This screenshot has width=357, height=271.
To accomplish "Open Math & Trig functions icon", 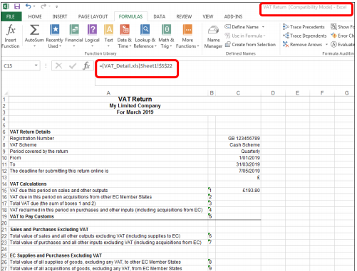I will click(x=167, y=30).
